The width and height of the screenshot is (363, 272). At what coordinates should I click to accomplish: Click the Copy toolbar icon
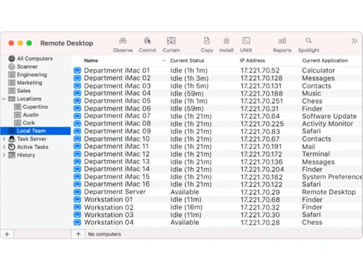pyautogui.click(x=207, y=41)
